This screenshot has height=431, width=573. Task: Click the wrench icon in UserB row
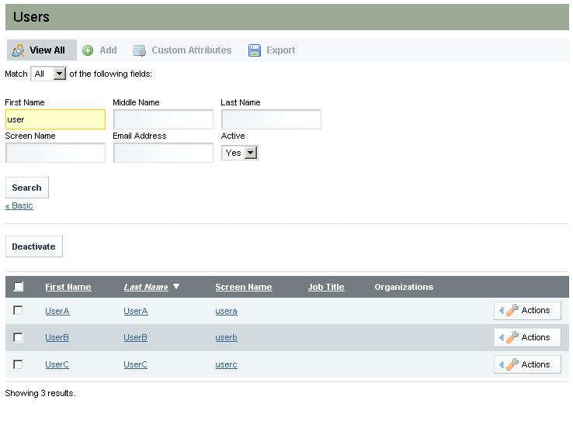pyautogui.click(x=512, y=338)
